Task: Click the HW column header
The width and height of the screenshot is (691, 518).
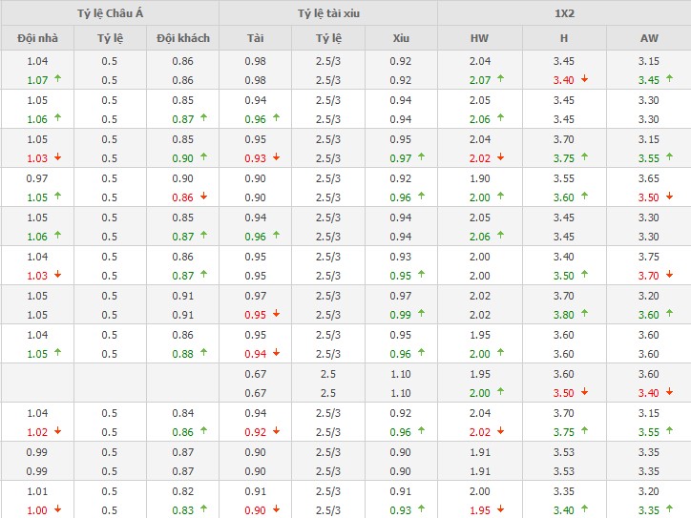Action: (x=479, y=38)
